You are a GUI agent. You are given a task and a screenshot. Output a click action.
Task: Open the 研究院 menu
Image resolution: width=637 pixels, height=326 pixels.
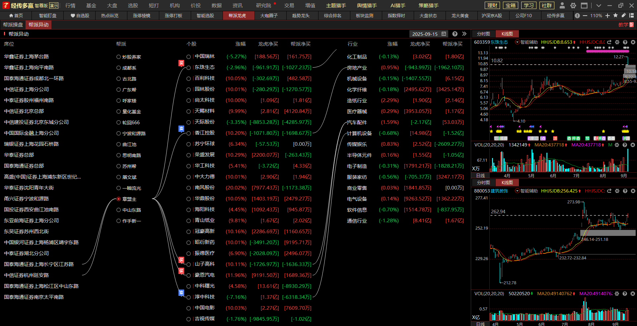pos(264,5)
